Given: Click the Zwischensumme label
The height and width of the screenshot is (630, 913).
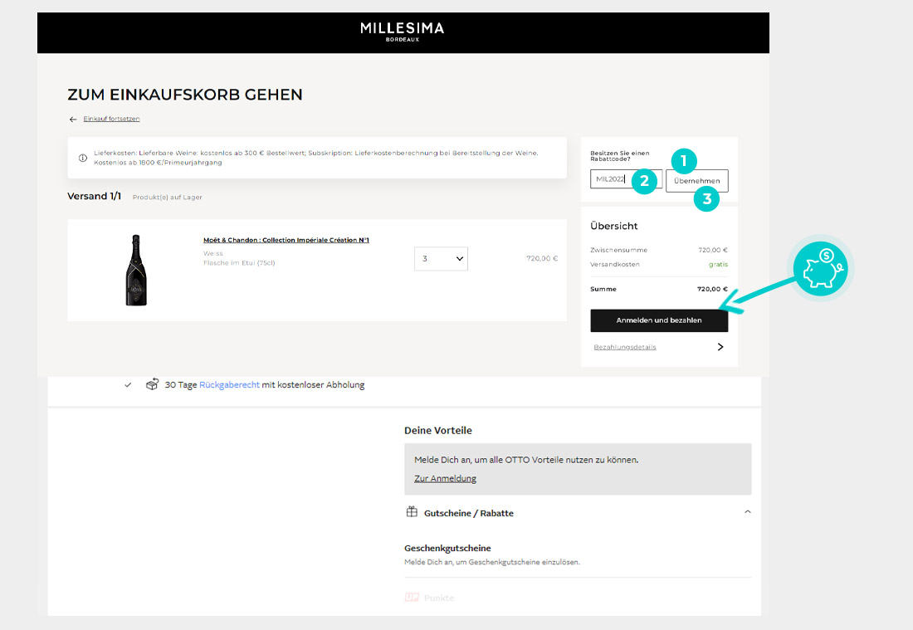Looking at the screenshot, I should pyautogui.click(x=618, y=251).
